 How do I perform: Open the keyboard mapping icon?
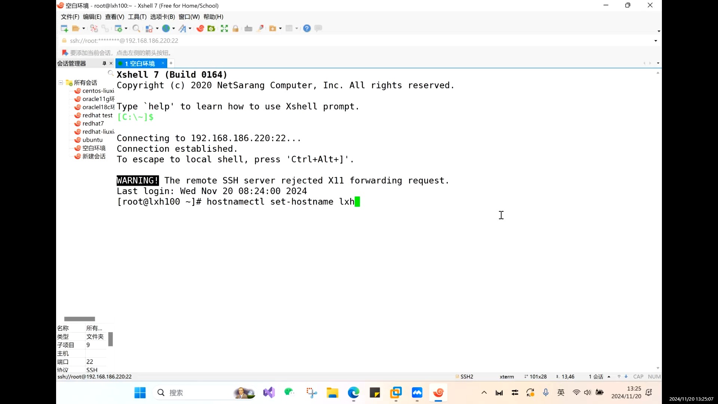248,28
